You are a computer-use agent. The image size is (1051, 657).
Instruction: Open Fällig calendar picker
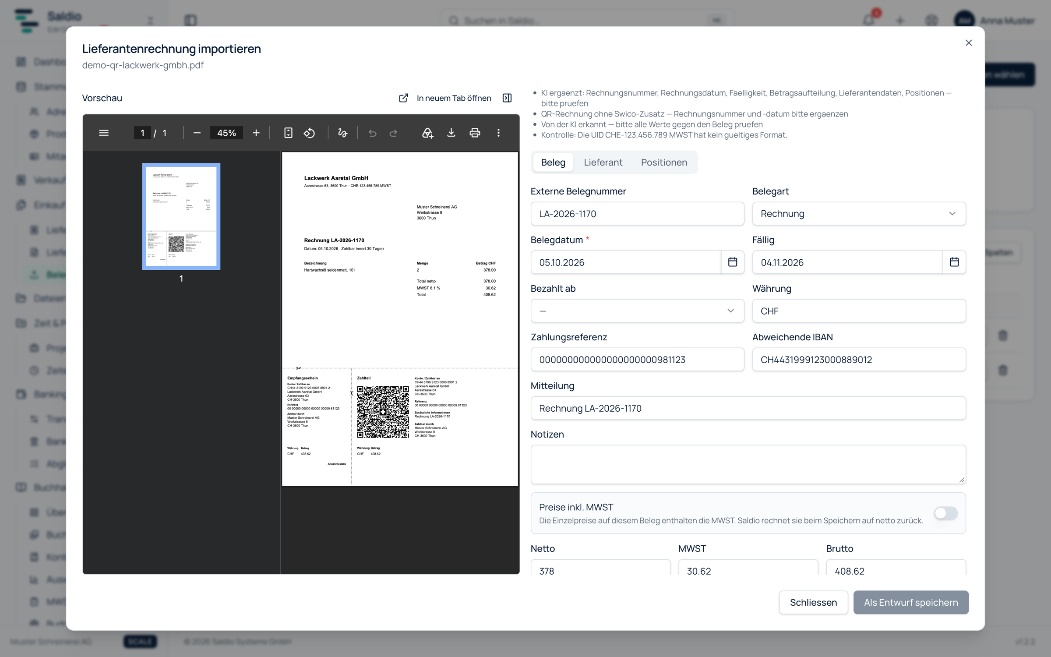954,262
